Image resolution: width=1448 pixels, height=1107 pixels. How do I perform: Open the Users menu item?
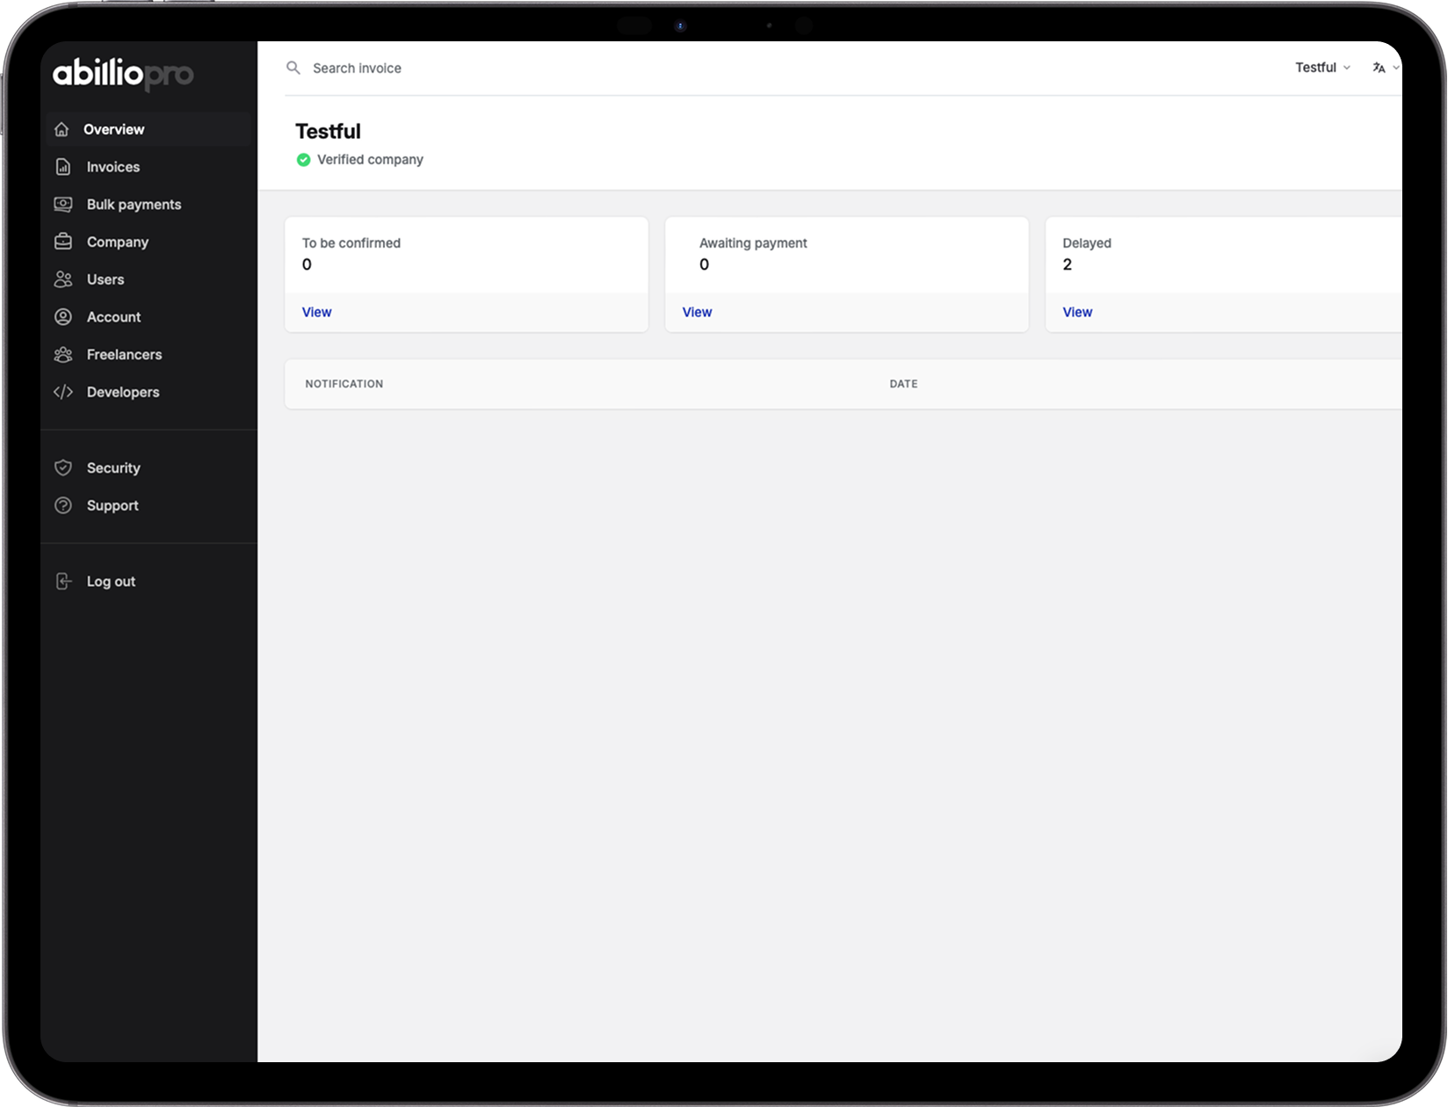point(105,279)
